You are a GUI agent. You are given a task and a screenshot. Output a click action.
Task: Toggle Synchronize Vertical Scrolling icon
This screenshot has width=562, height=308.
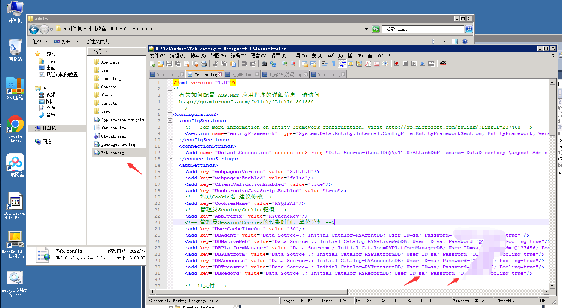click(304, 64)
